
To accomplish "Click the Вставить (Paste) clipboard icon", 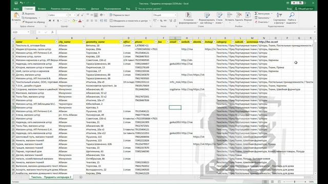I will [16, 15].
